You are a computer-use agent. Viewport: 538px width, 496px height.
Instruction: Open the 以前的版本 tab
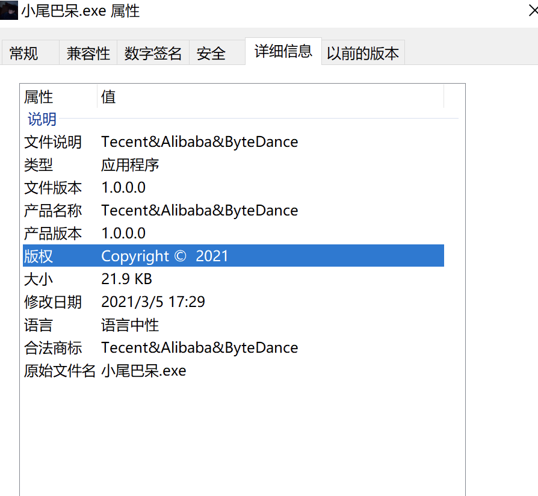[x=363, y=53]
